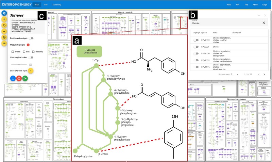Toggle Clear original colors switch
Screen dimensions: 272x162
(x=31, y=58)
